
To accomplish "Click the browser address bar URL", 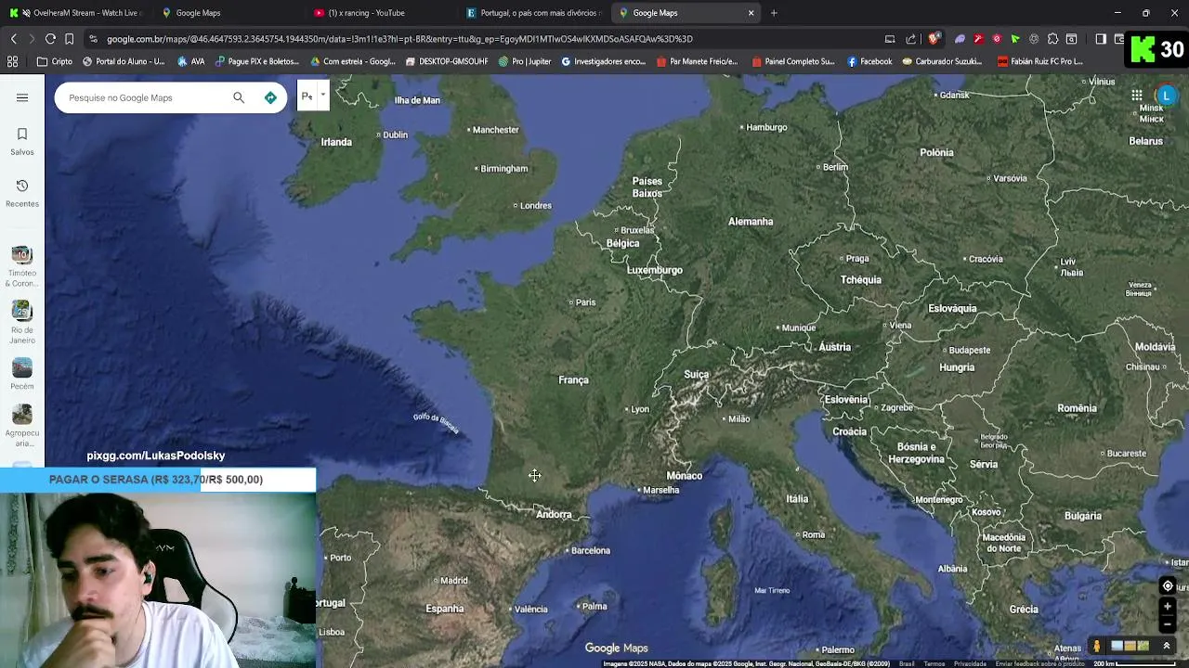I will click(399, 39).
